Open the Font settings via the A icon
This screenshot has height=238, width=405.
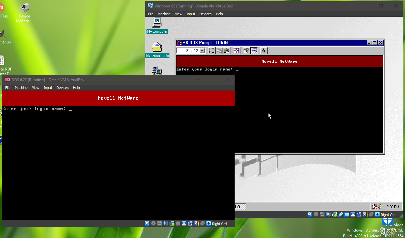(x=264, y=51)
